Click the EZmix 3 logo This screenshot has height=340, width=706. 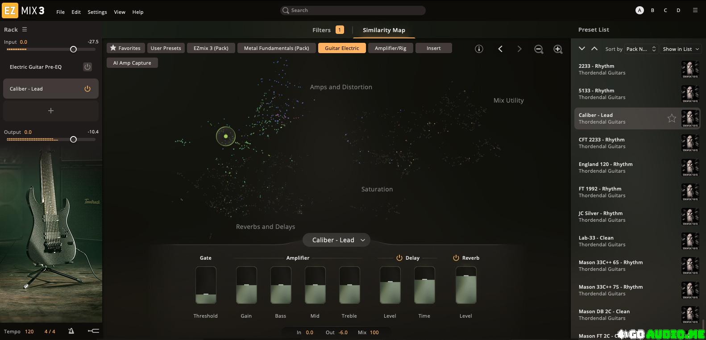(23, 11)
